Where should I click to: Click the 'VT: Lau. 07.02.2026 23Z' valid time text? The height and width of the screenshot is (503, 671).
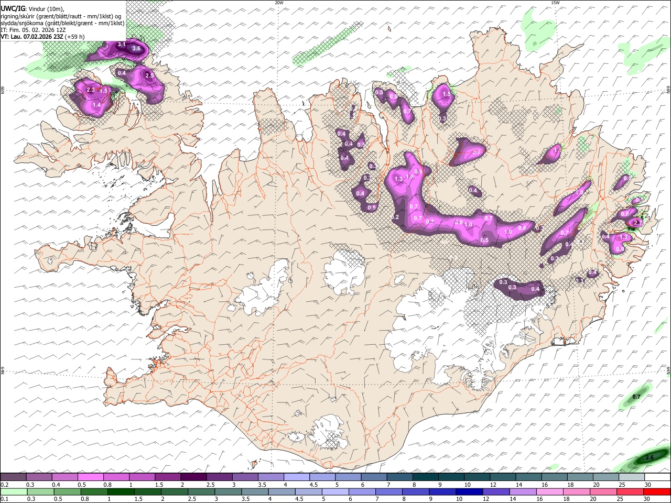click(32, 37)
